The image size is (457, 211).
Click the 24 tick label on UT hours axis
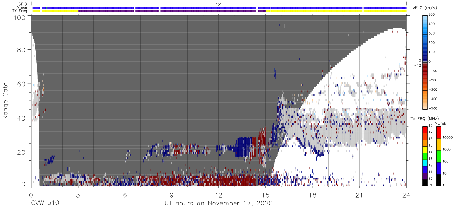click(406, 195)
